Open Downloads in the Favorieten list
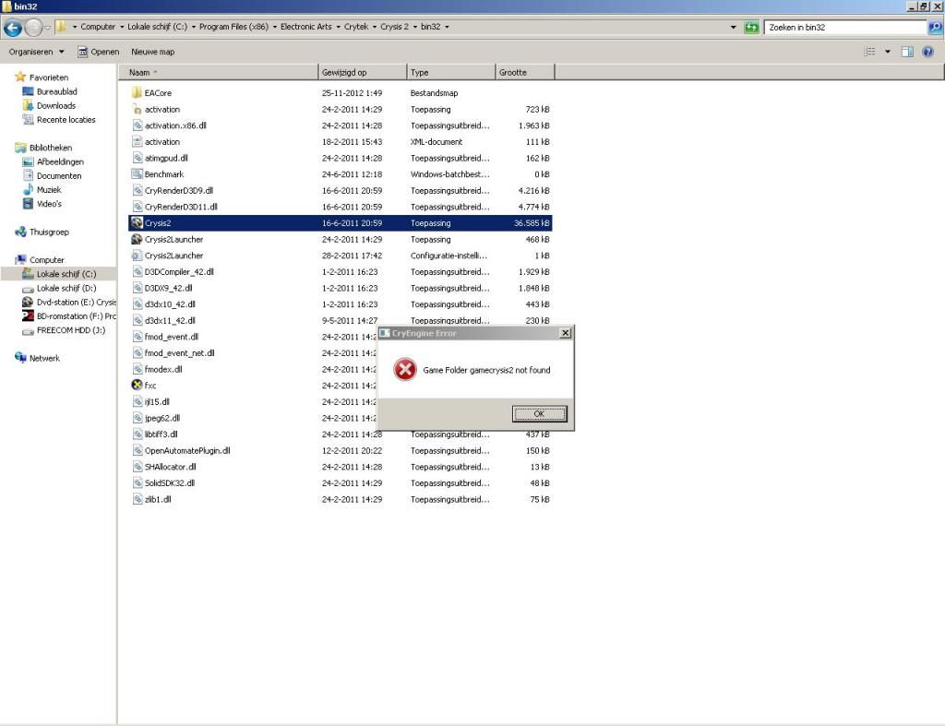This screenshot has width=945, height=726. pyautogui.click(x=56, y=105)
